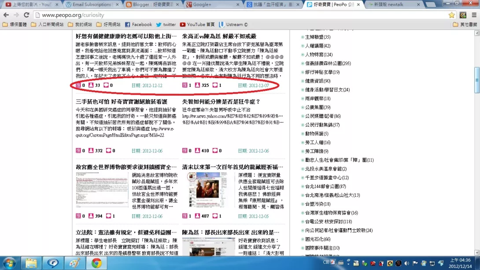Select category 台北144都會公園(87)
Screen dimensions: 480x270
(325, 186)
